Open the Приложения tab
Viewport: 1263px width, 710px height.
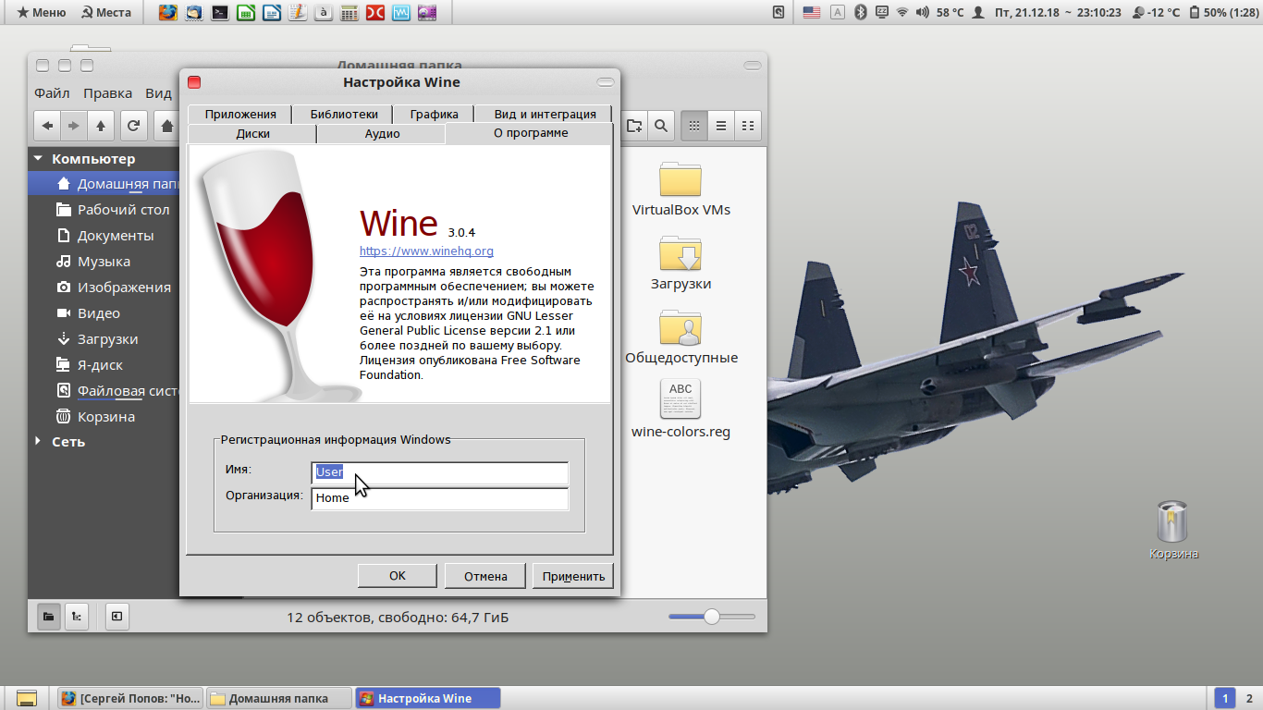[240, 114]
